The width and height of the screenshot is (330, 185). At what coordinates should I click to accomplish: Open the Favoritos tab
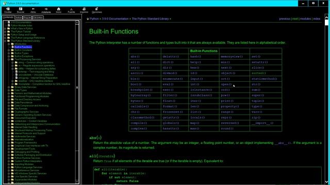pyautogui.click(x=38, y=17)
